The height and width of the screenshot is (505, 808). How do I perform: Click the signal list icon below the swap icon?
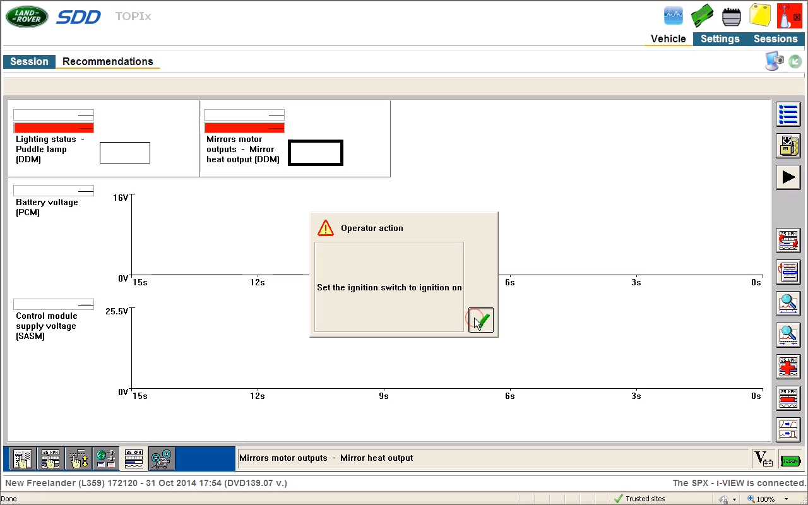tap(788, 272)
